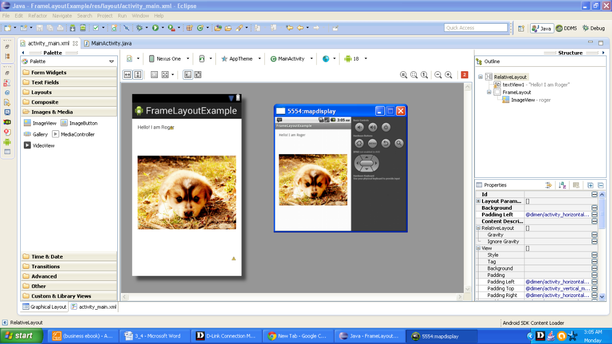The height and width of the screenshot is (344, 612).
Task: Run the application using the green Run icon
Action: click(x=155, y=28)
